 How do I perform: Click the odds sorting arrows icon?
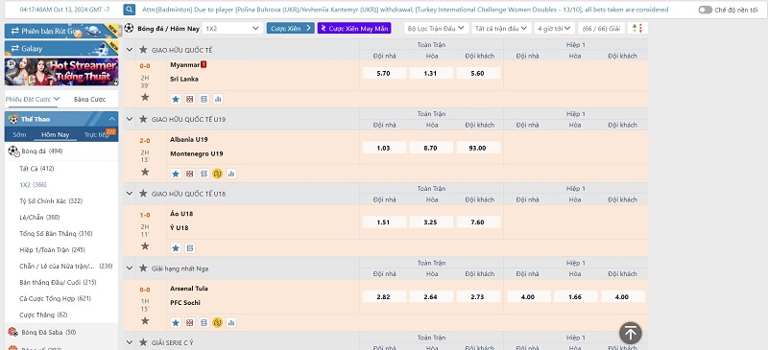click(x=637, y=29)
